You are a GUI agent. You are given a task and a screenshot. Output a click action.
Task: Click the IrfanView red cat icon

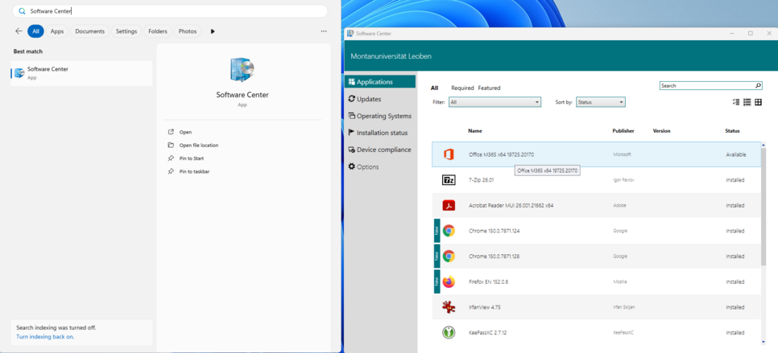pyautogui.click(x=449, y=307)
